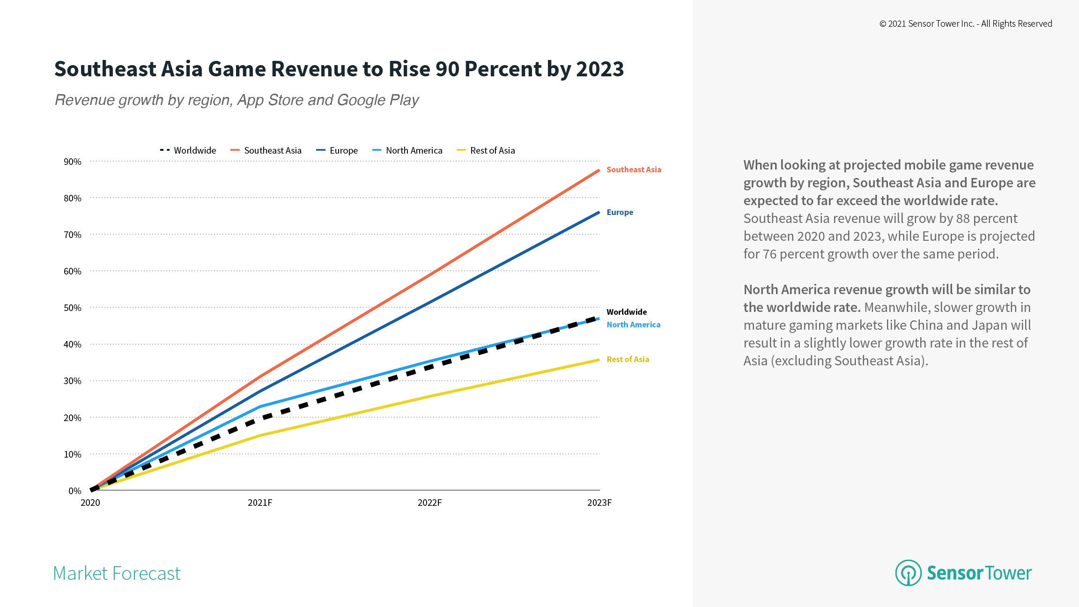Click the copyright notice text

tap(965, 24)
